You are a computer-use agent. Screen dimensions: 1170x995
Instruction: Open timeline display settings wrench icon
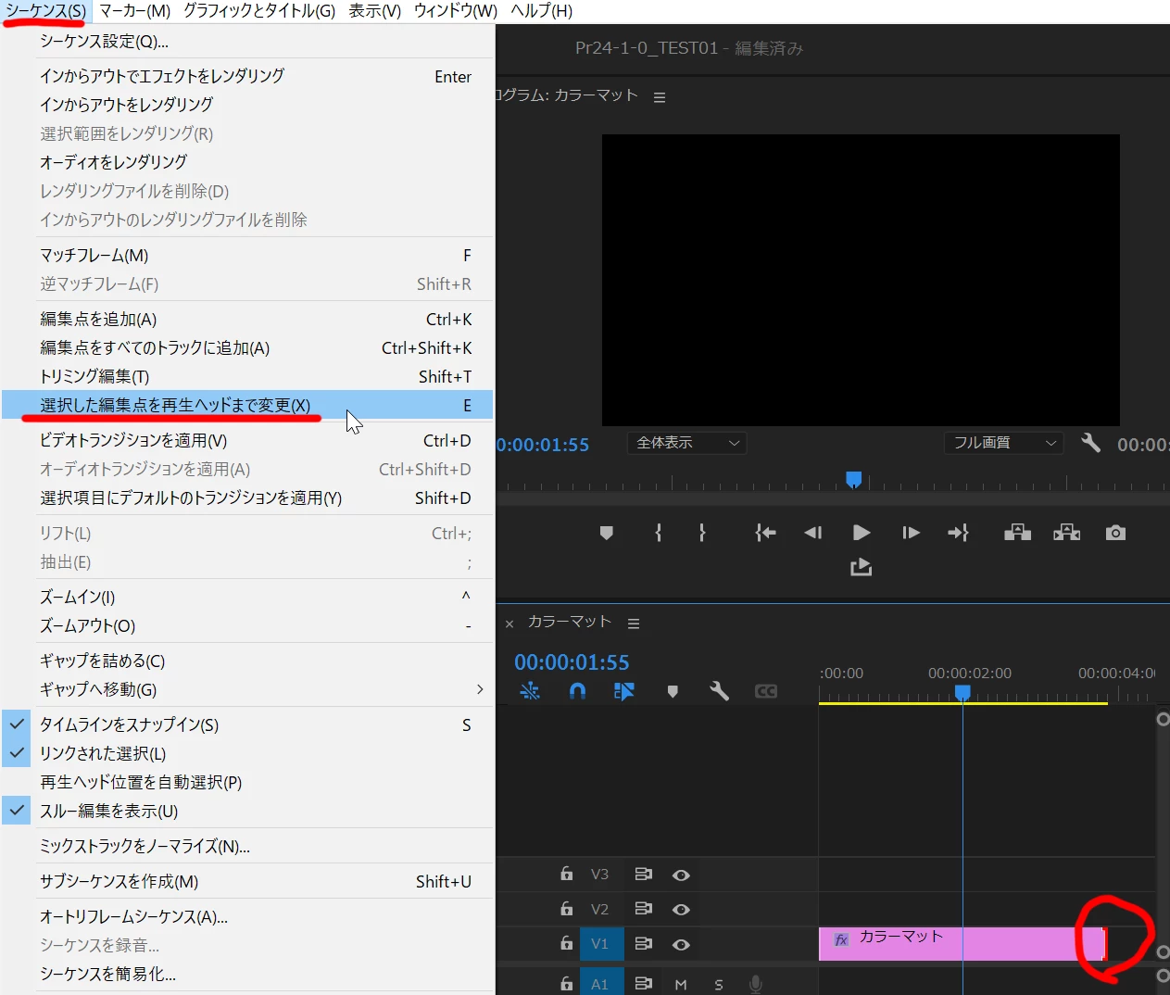click(x=719, y=691)
